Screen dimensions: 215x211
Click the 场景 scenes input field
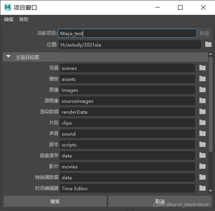(x=127, y=68)
